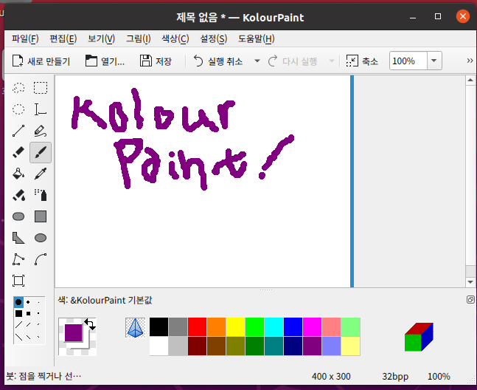Select the Color Eraser tool
Viewport: 477px width, 390px height.
[x=18, y=195]
